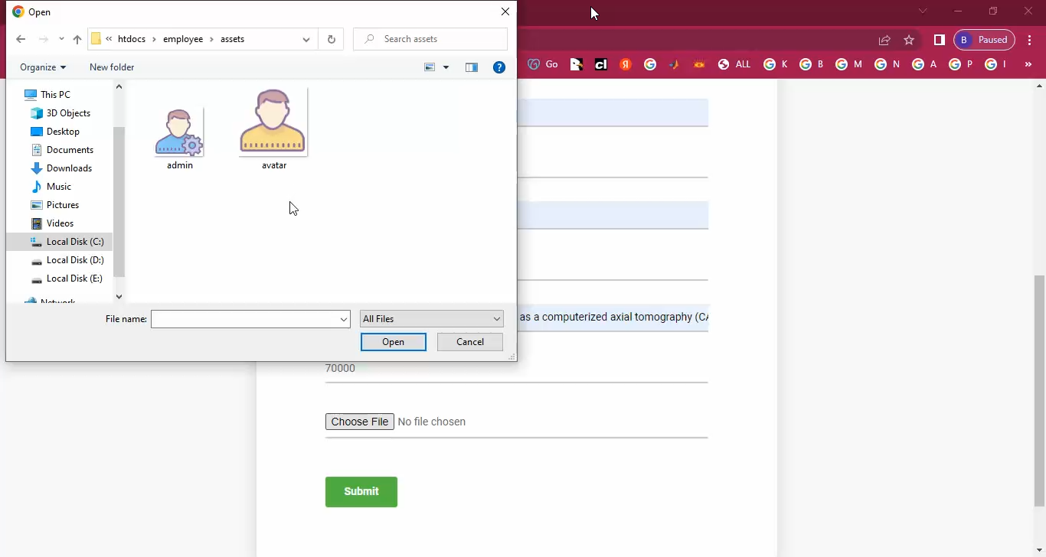
Task: Open Chrome's tab search dropdown
Action: point(923,11)
